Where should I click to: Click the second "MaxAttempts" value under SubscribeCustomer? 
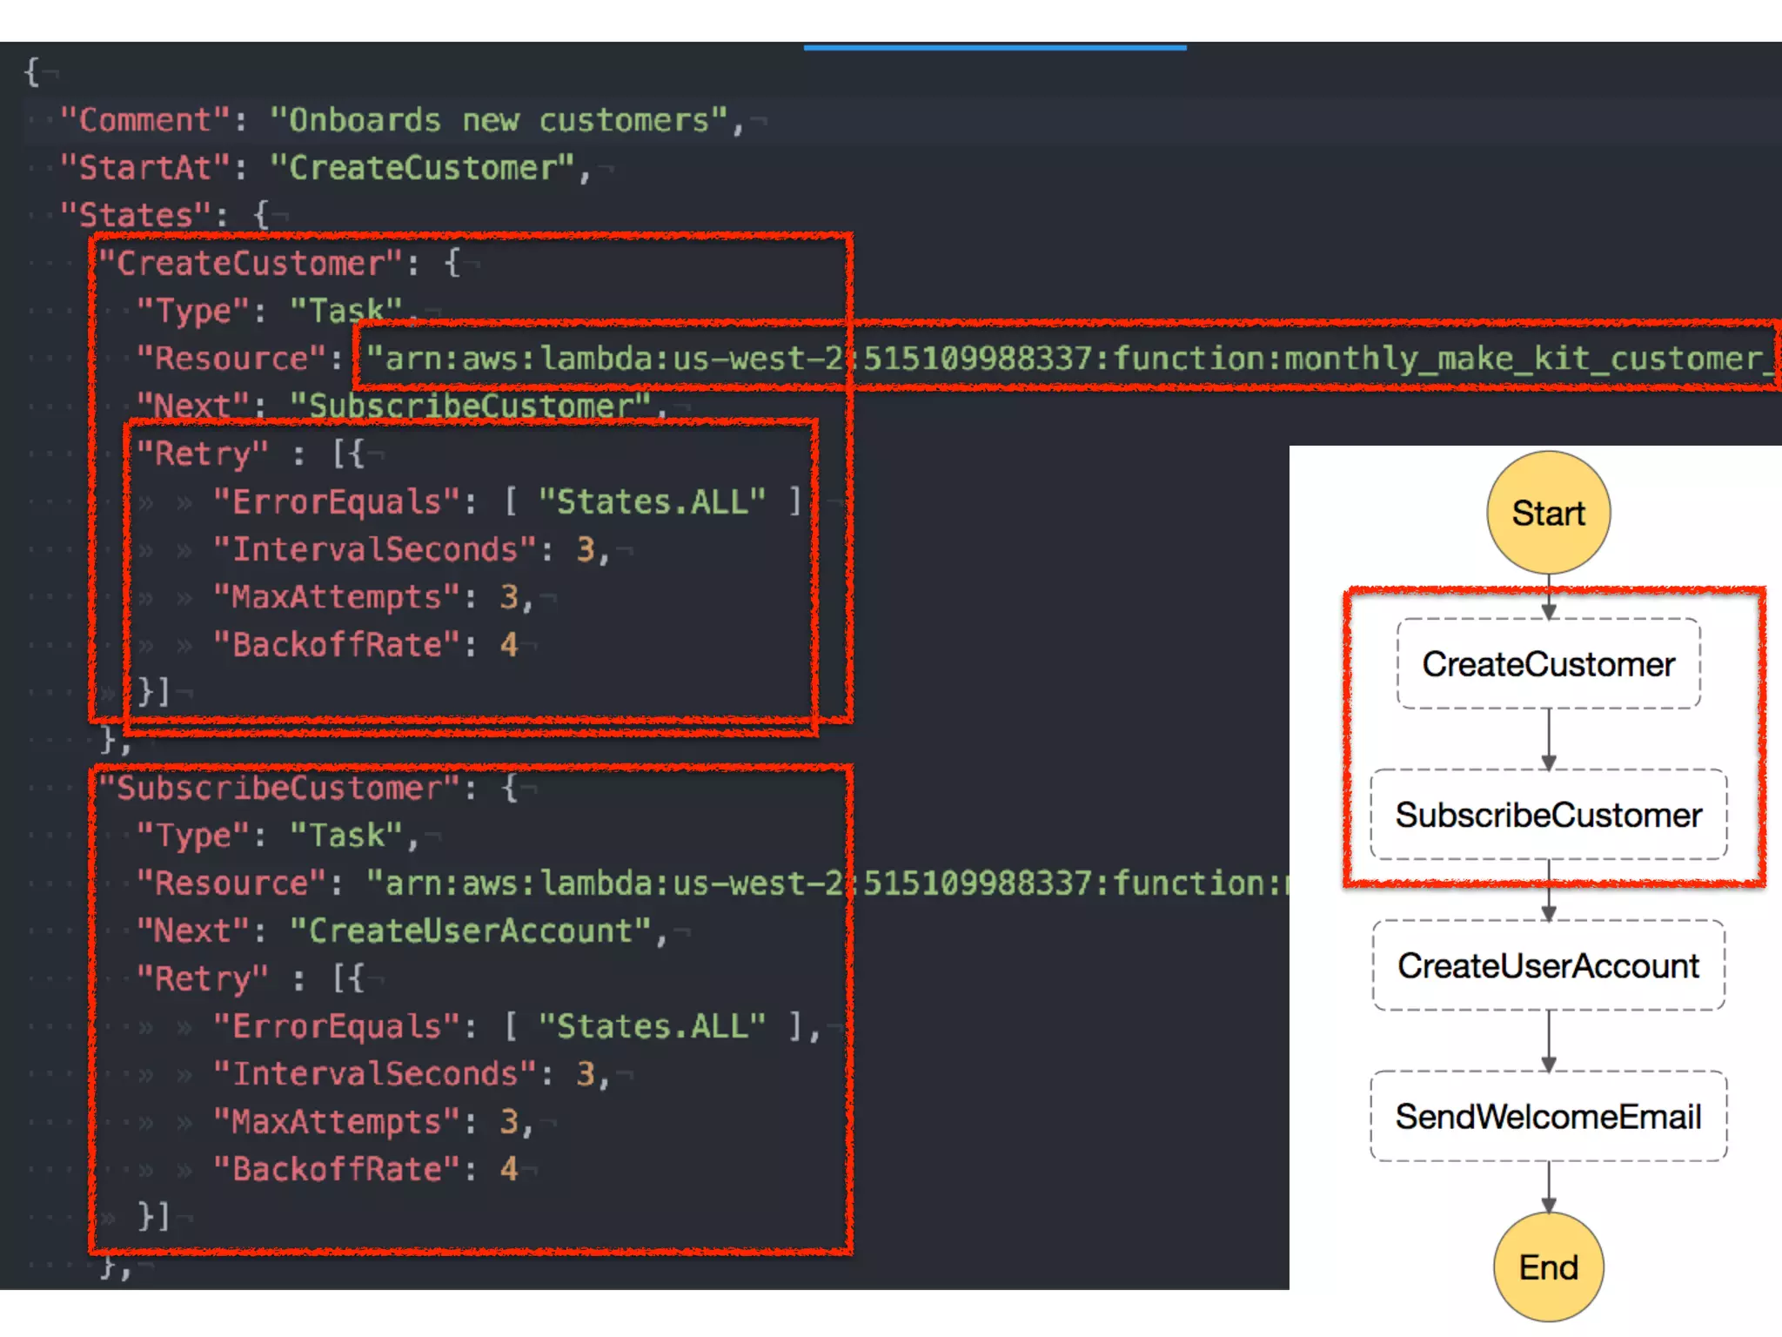509,1122
